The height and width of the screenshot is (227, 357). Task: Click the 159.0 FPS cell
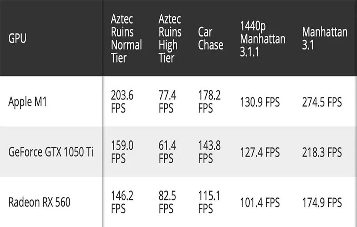tap(122, 152)
